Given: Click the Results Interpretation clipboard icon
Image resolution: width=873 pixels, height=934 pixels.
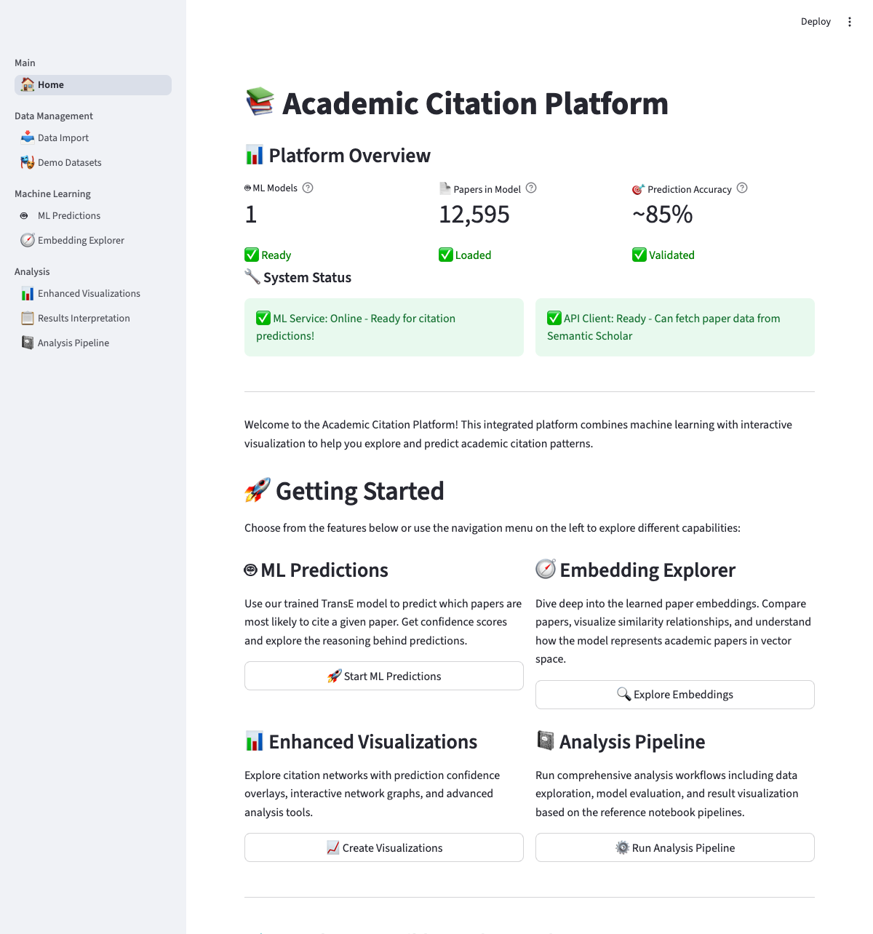Looking at the screenshot, I should 28,318.
